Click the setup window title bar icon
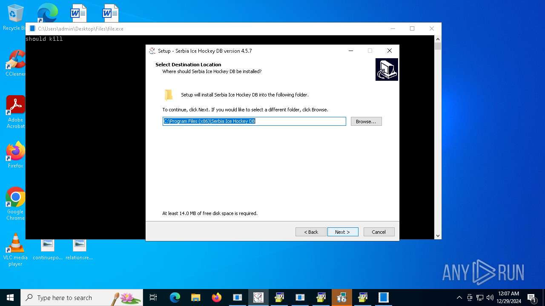This screenshot has height=306, width=545. pyautogui.click(x=152, y=51)
